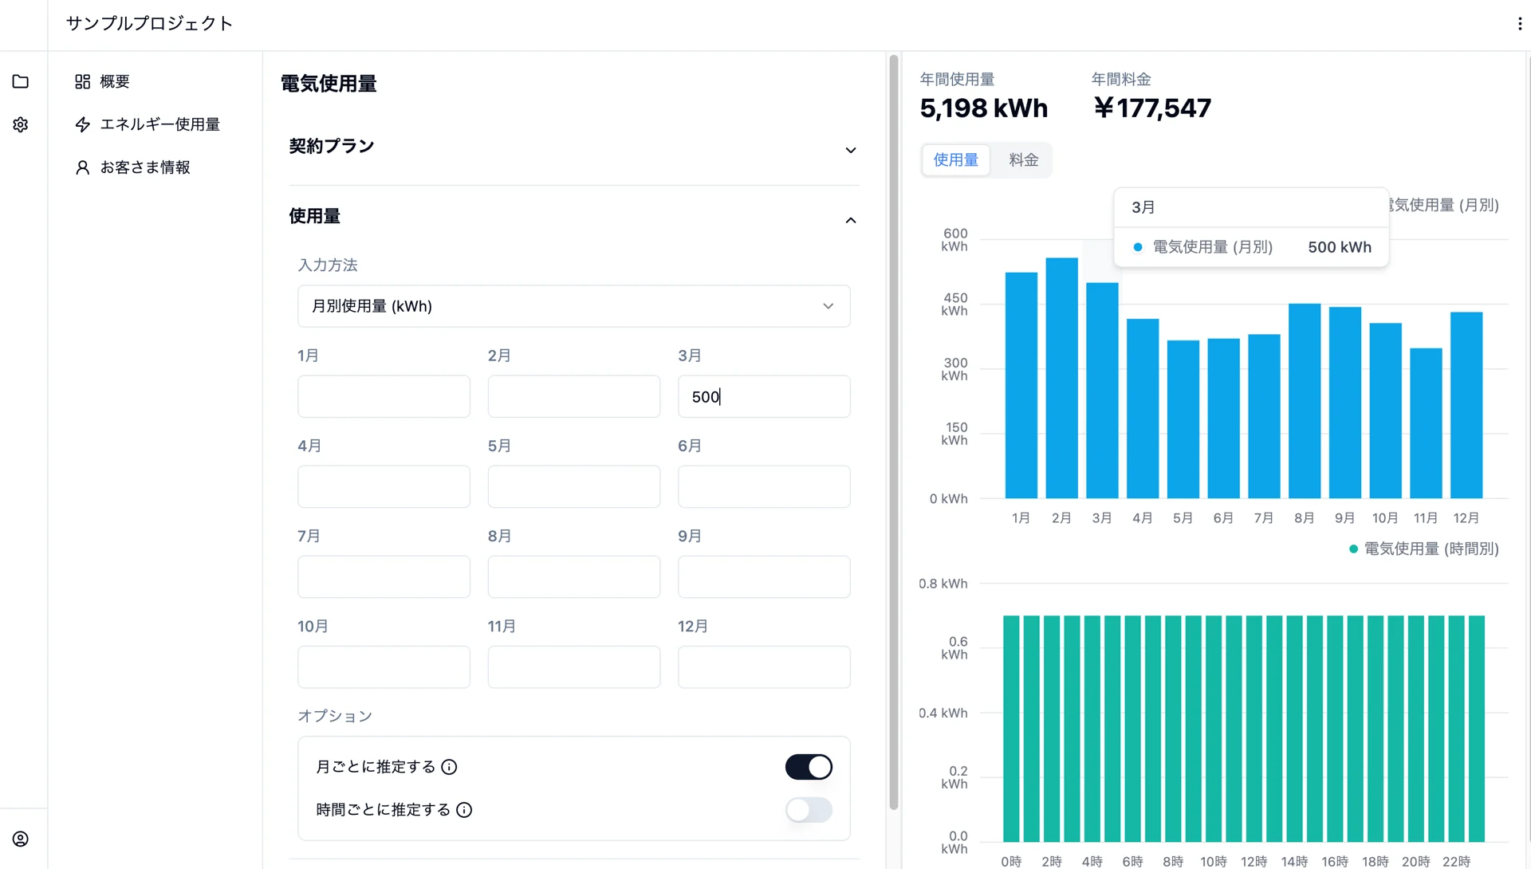Collapse the 使用量 section chevron
1531x869 pixels.
click(x=851, y=220)
